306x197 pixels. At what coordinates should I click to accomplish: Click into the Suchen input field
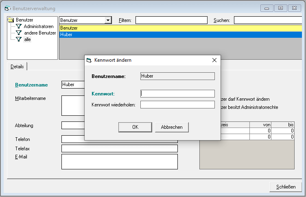(268, 20)
